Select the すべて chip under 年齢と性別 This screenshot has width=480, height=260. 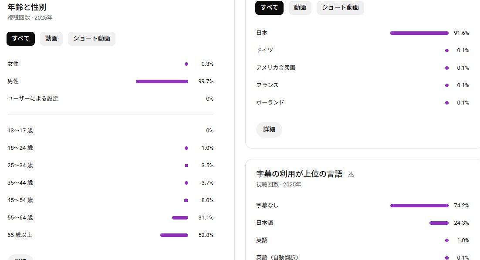tap(20, 39)
